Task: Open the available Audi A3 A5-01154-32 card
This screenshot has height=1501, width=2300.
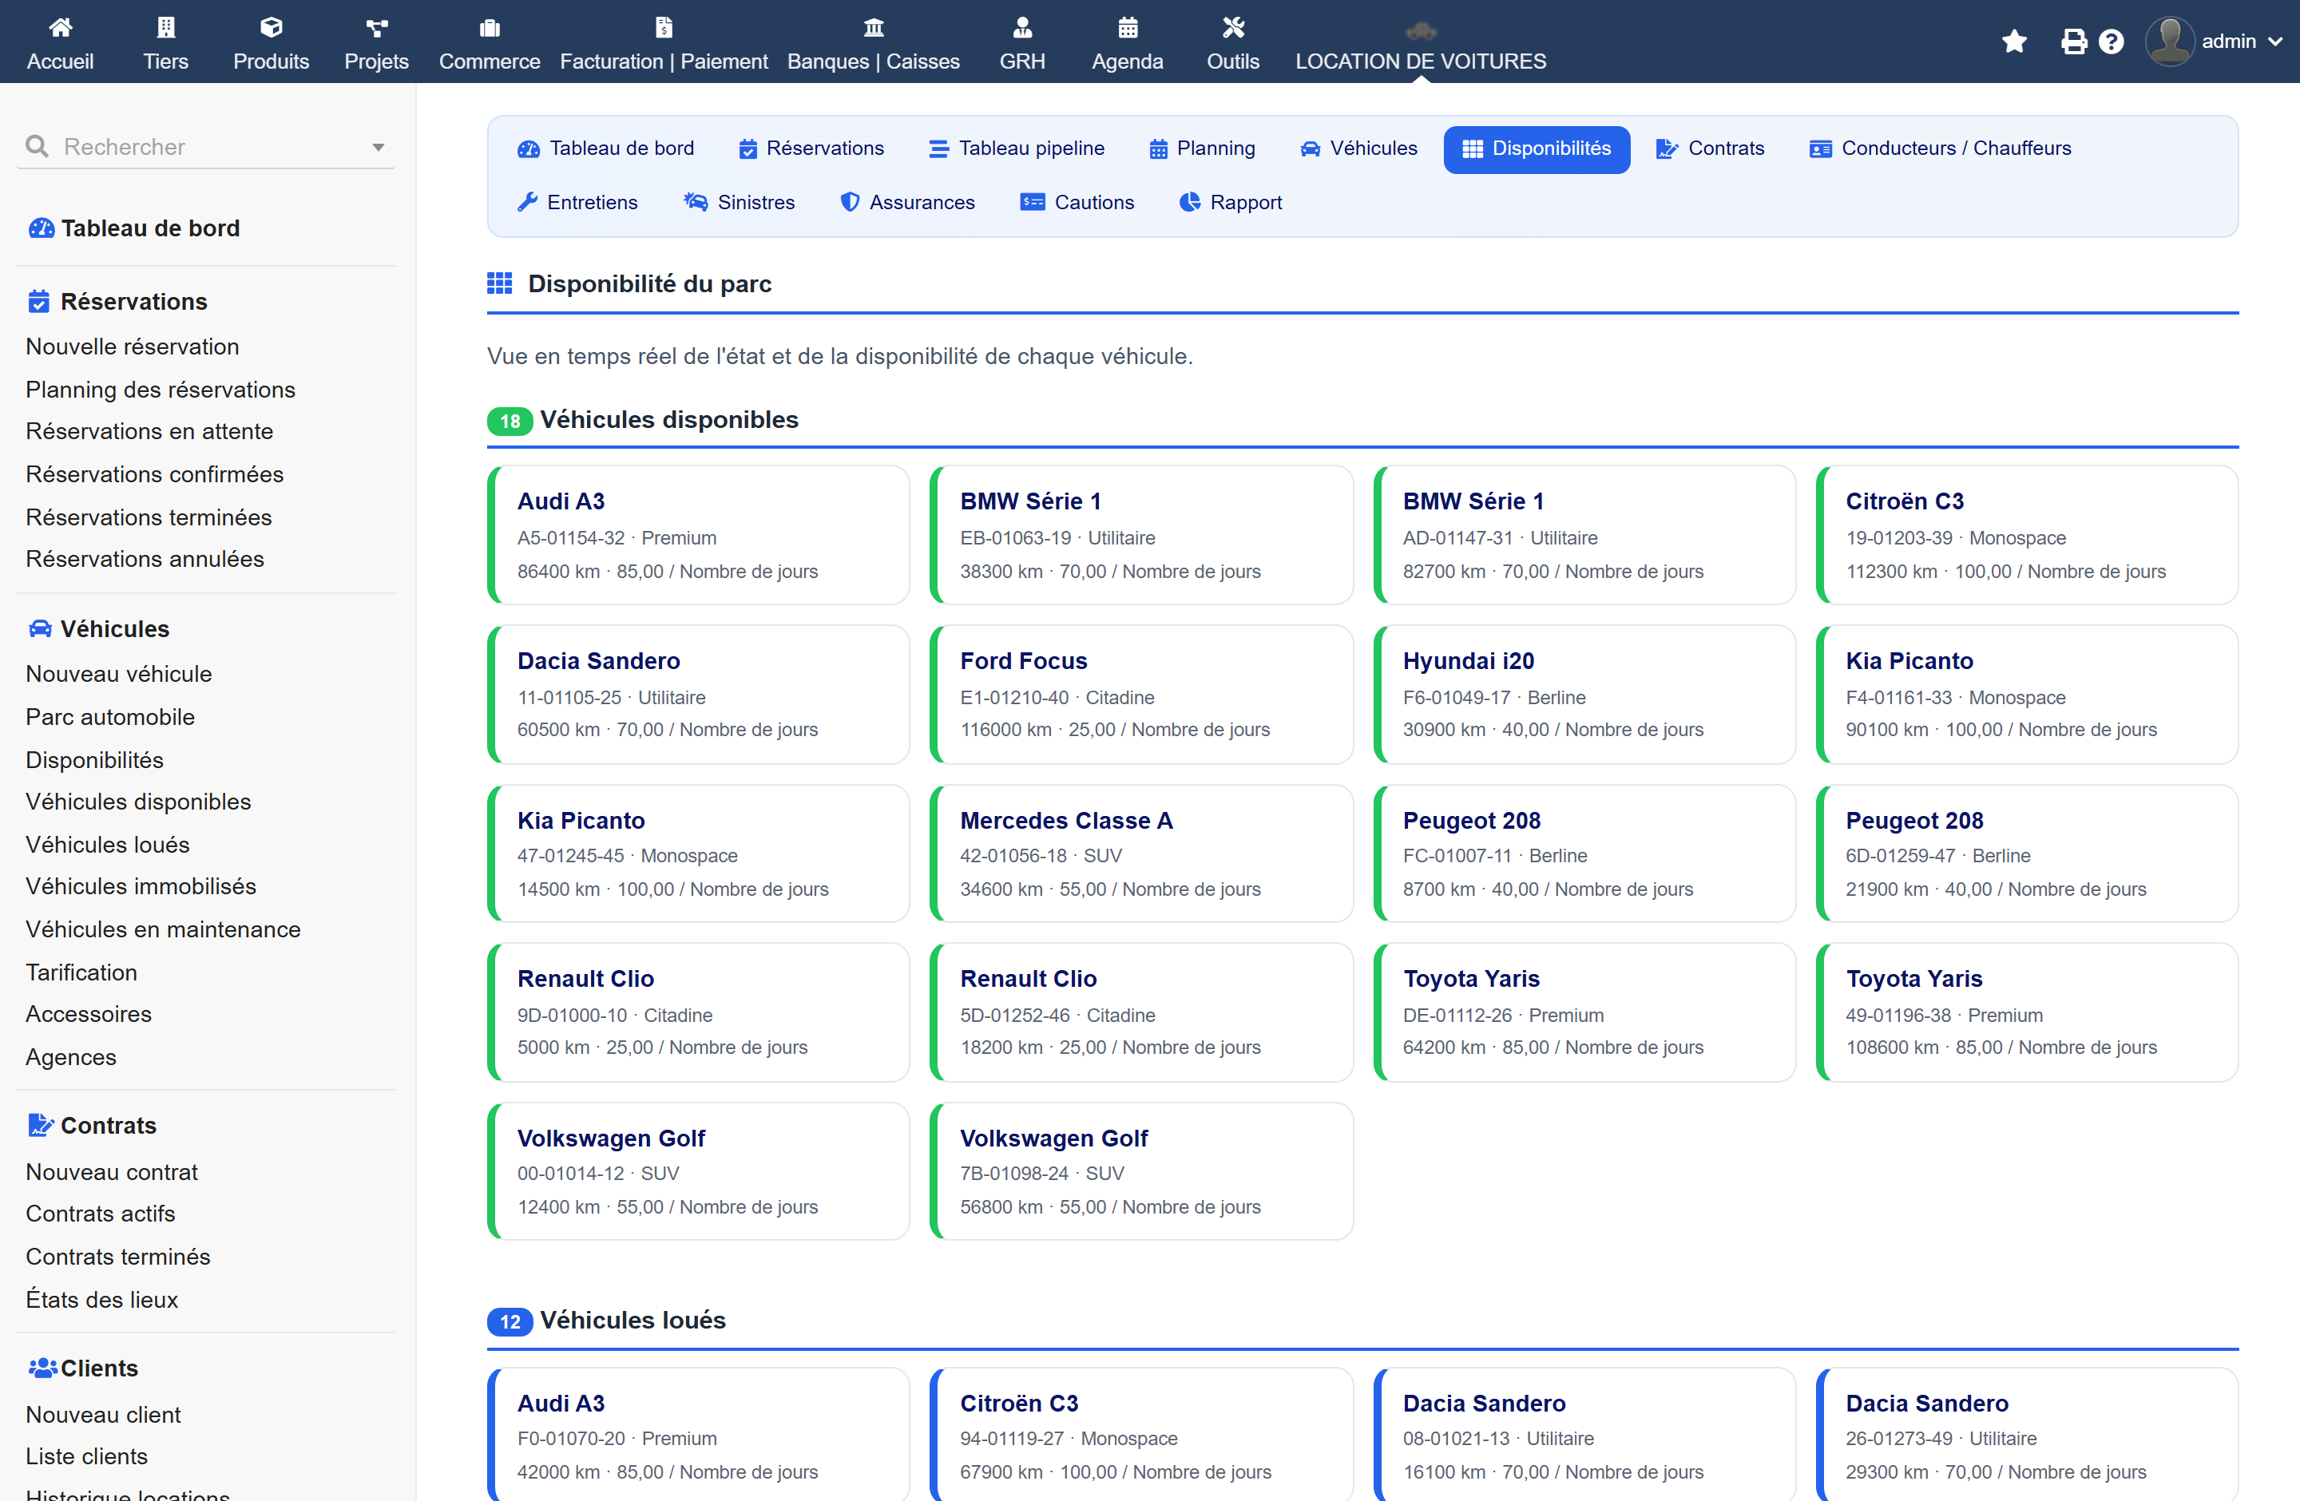Action: [x=699, y=535]
